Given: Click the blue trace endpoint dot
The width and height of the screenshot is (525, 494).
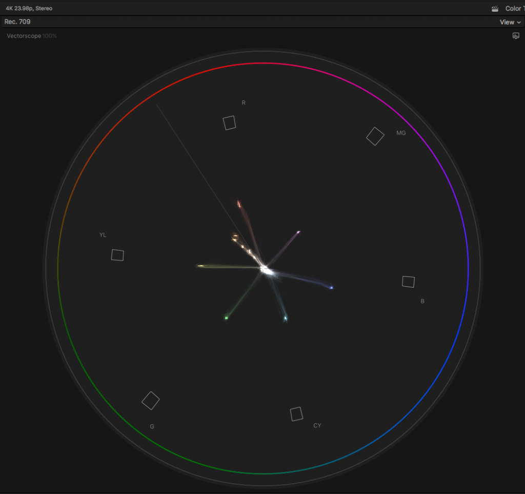Looking at the screenshot, I should coord(331,288).
